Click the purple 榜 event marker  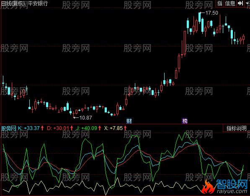click(x=185, y=121)
